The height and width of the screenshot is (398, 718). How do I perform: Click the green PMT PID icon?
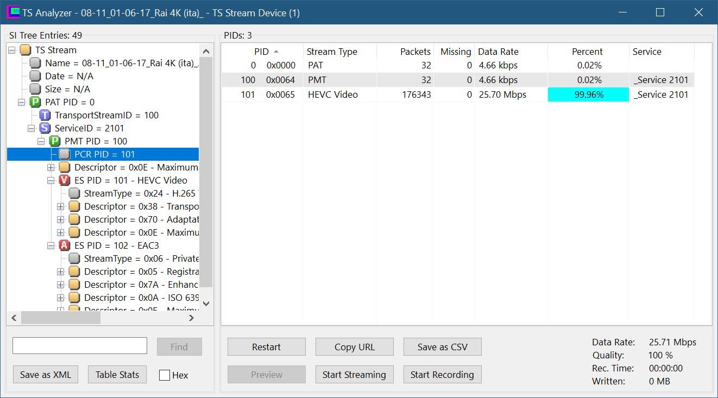(x=55, y=141)
